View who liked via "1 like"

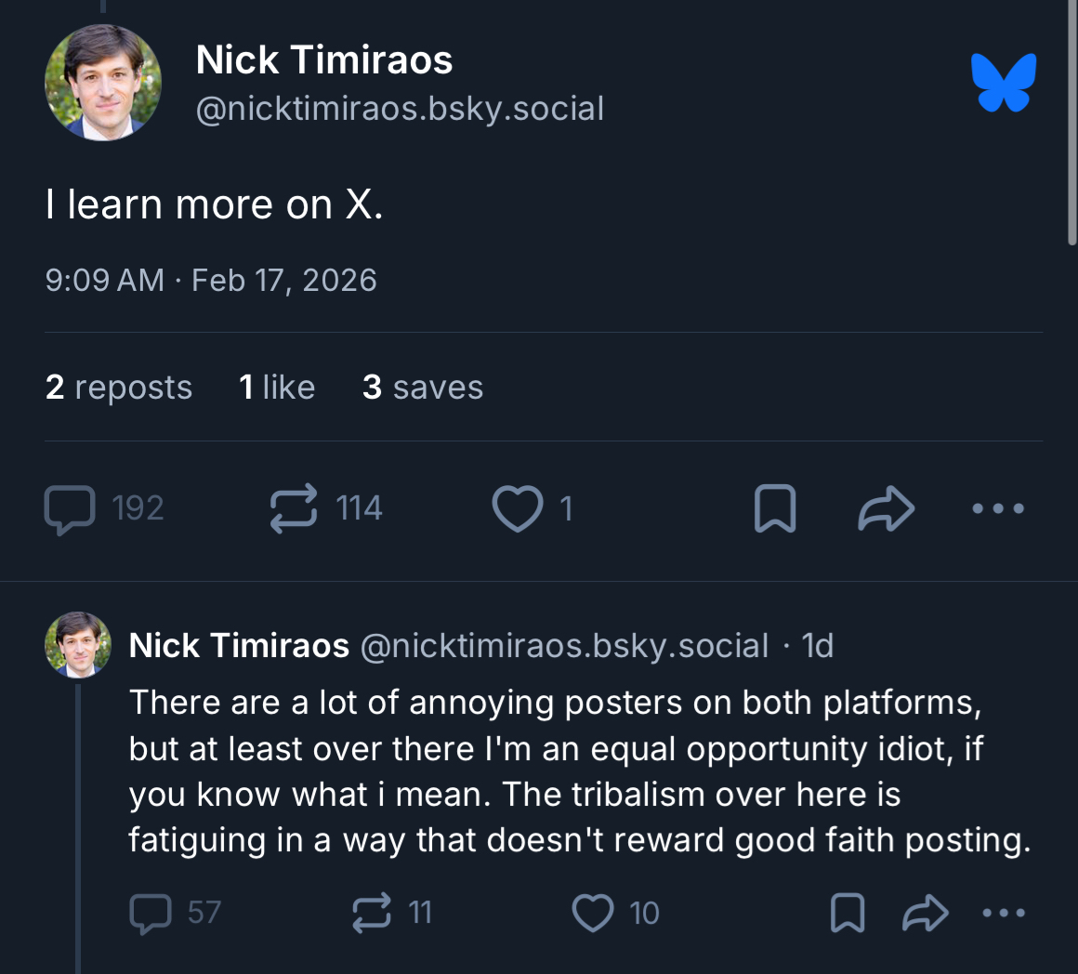pyautogui.click(x=277, y=388)
